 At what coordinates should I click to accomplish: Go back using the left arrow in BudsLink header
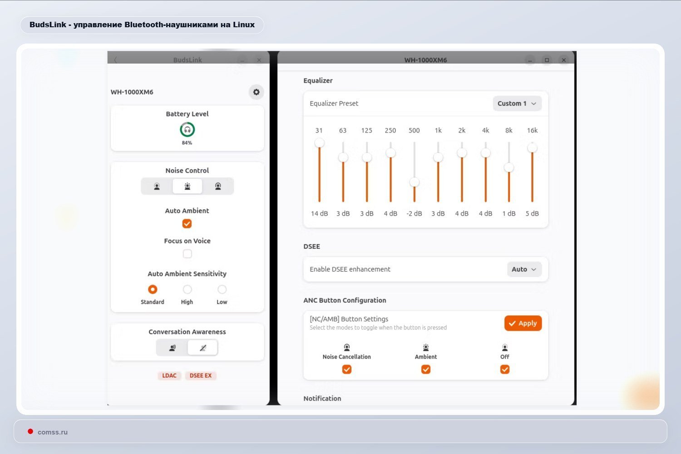116,60
